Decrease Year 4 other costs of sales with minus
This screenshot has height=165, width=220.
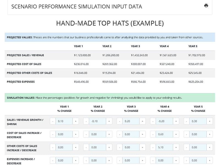[153, 147]
